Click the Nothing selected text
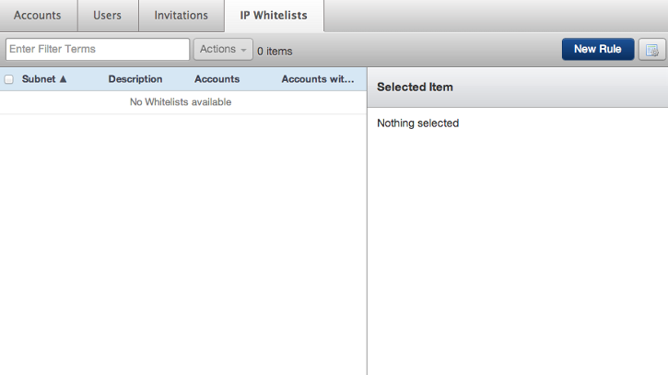 418,123
